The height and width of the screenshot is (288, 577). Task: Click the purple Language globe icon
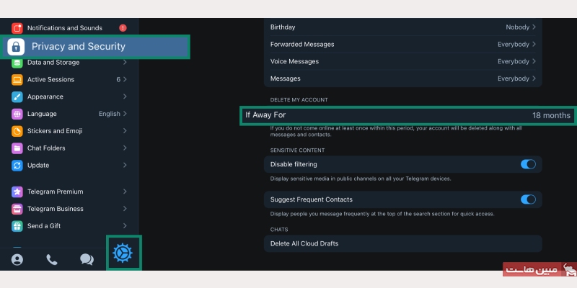click(17, 114)
